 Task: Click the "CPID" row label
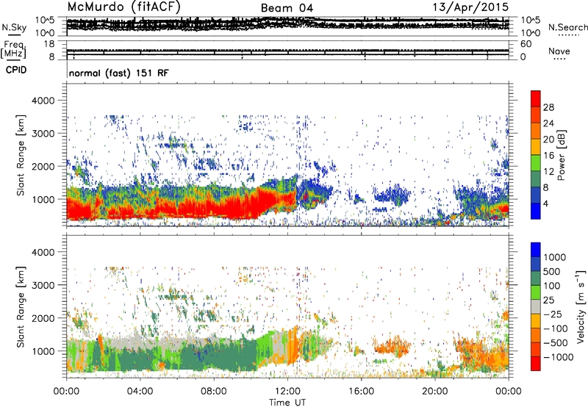coord(16,70)
